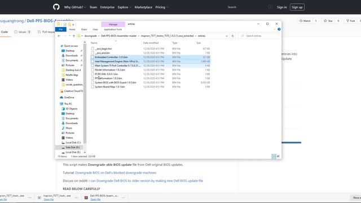The image size is (361, 203).
Task: Open Quick access Pictures folder
Action: (70, 65)
